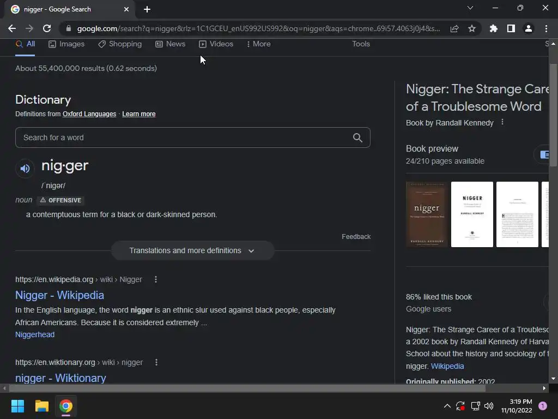Click the dictionary search magnifier icon
Screen dimensions: 558x419
[357, 137]
